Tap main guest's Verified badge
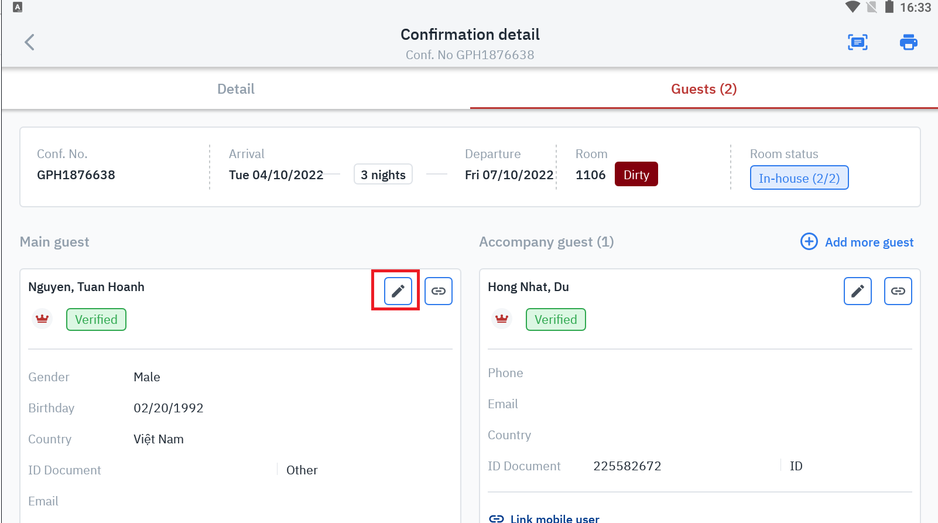Viewport: 938px width, 523px height. pyautogui.click(x=96, y=320)
